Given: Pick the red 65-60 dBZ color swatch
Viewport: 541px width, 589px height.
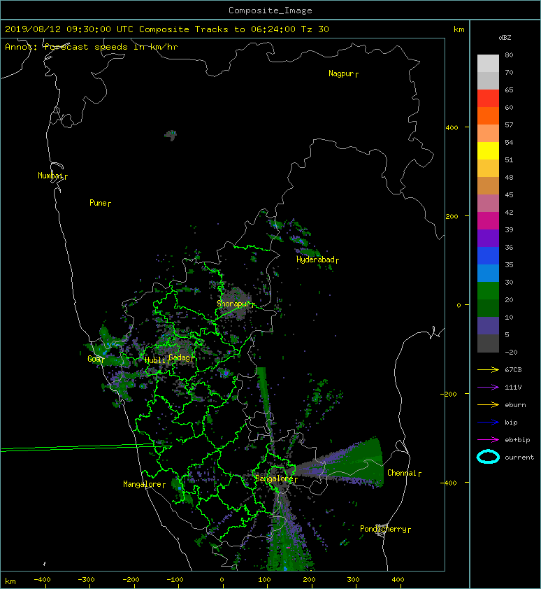Looking at the screenshot, I should coord(488,98).
